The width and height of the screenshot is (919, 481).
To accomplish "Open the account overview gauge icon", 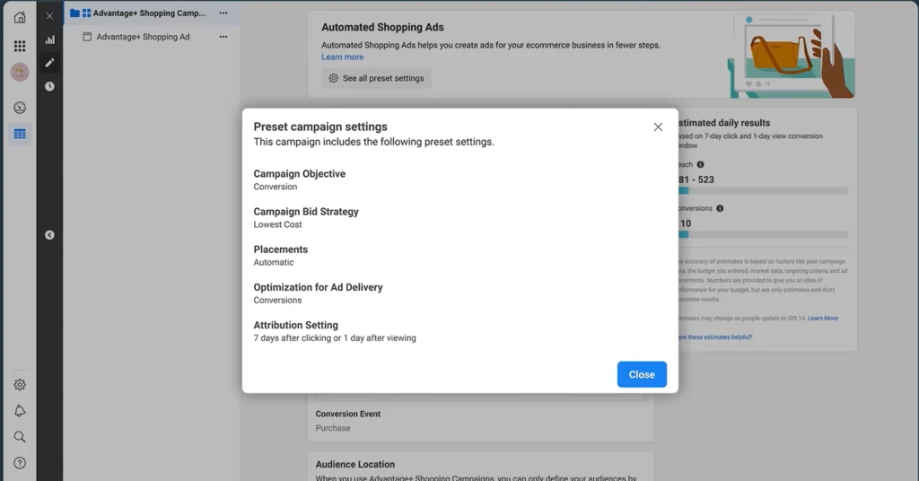I will point(20,108).
